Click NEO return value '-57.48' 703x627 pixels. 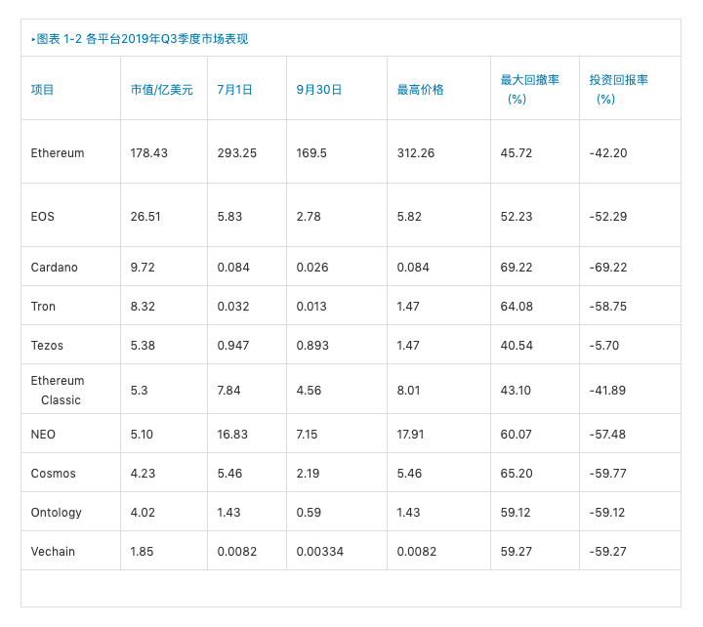tap(607, 435)
